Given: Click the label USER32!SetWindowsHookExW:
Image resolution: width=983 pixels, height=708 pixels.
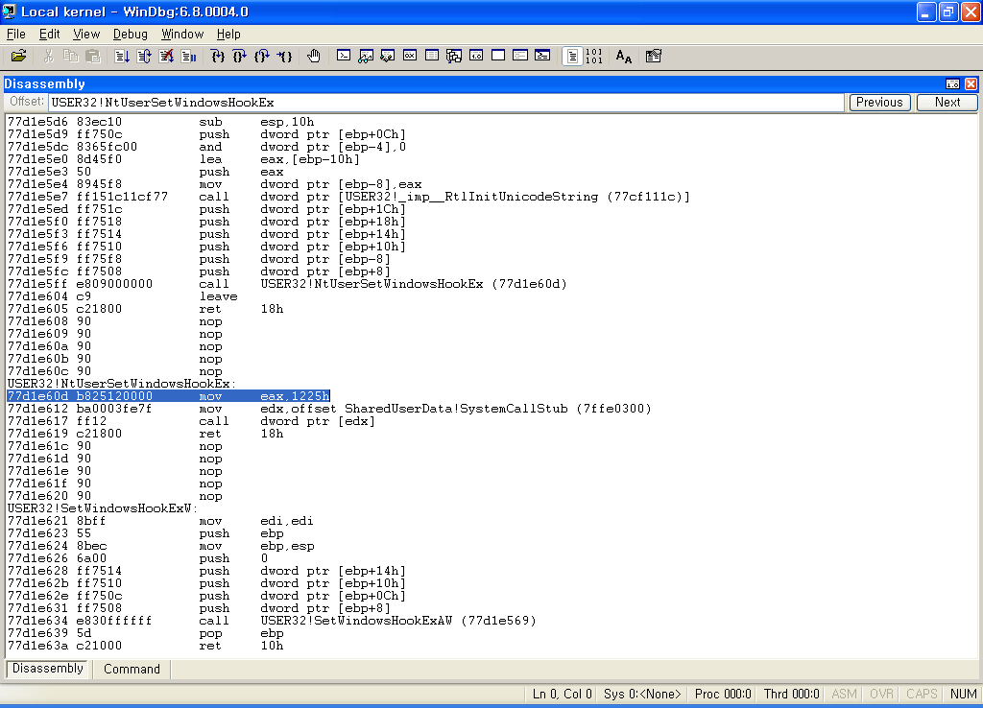Looking at the screenshot, I should (102, 508).
